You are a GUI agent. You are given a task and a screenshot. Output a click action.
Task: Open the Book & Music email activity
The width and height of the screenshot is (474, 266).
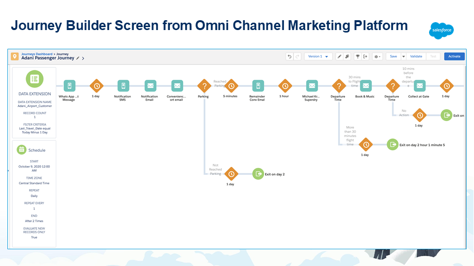click(366, 86)
